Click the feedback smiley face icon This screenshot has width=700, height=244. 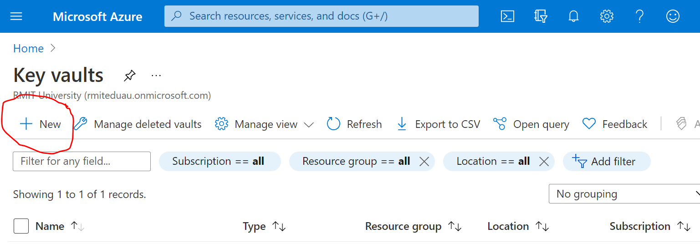(x=673, y=16)
